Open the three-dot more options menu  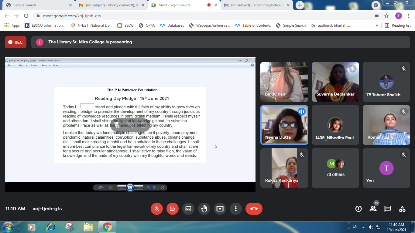[236, 209]
